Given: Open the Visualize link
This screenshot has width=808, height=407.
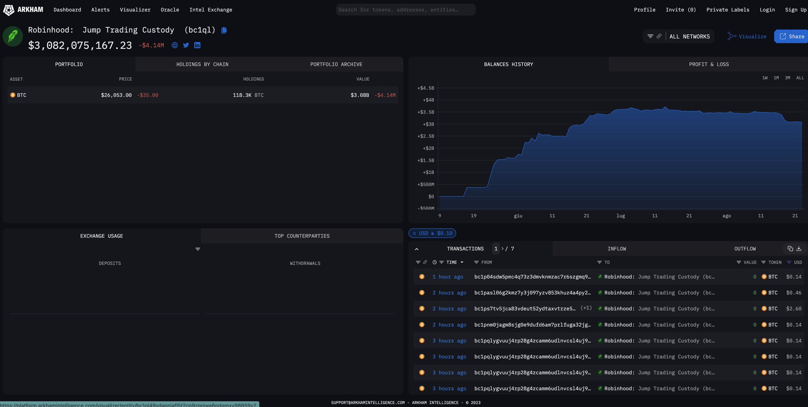Looking at the screenshot, I should click(x=747, y=36).
